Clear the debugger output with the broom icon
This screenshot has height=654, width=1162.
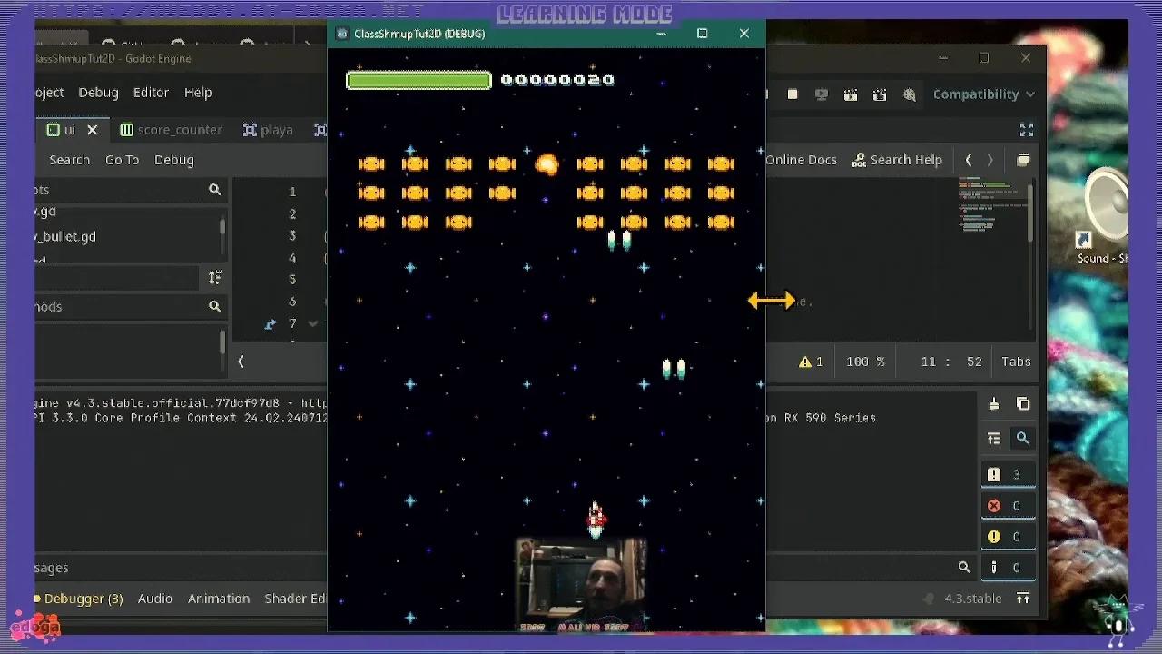[993, 403]
